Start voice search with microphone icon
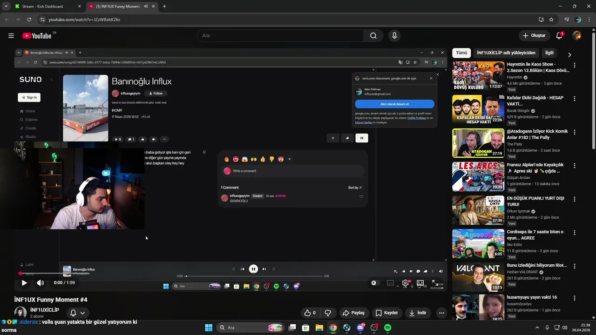Viewport: 596px width, 335px height. point(394,36)
